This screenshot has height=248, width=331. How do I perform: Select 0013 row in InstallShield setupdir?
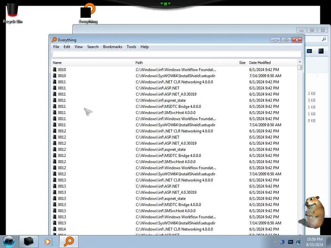coord(174,223)
